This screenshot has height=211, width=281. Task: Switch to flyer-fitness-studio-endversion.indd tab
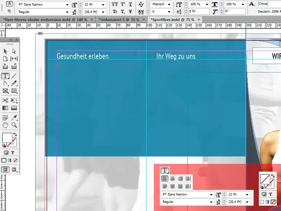click(x=45, y=20)
